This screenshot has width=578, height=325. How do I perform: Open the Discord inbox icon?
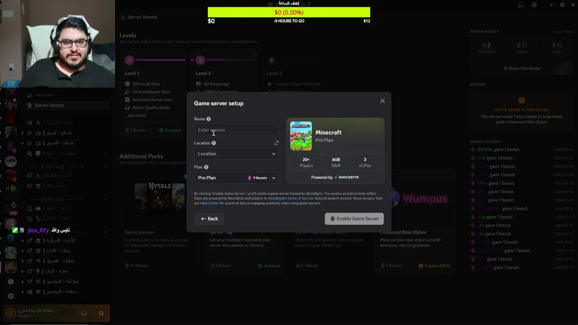pyautogui.click(x=521, y=5)
